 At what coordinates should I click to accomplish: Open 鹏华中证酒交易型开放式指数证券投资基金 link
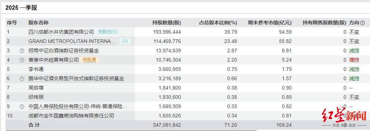[x=76, y=78]
